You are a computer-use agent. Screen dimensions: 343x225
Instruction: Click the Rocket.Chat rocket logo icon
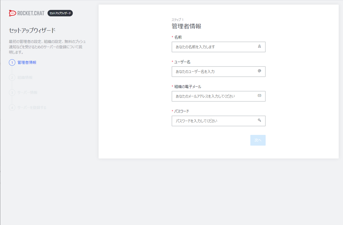(x=12, y=13)
